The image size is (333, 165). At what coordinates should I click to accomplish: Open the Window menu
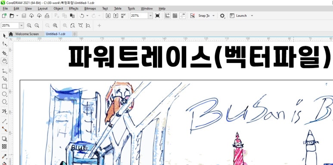[147, 9]
